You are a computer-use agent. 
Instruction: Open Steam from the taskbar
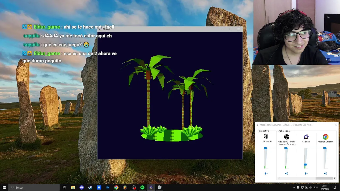[90, 187]
